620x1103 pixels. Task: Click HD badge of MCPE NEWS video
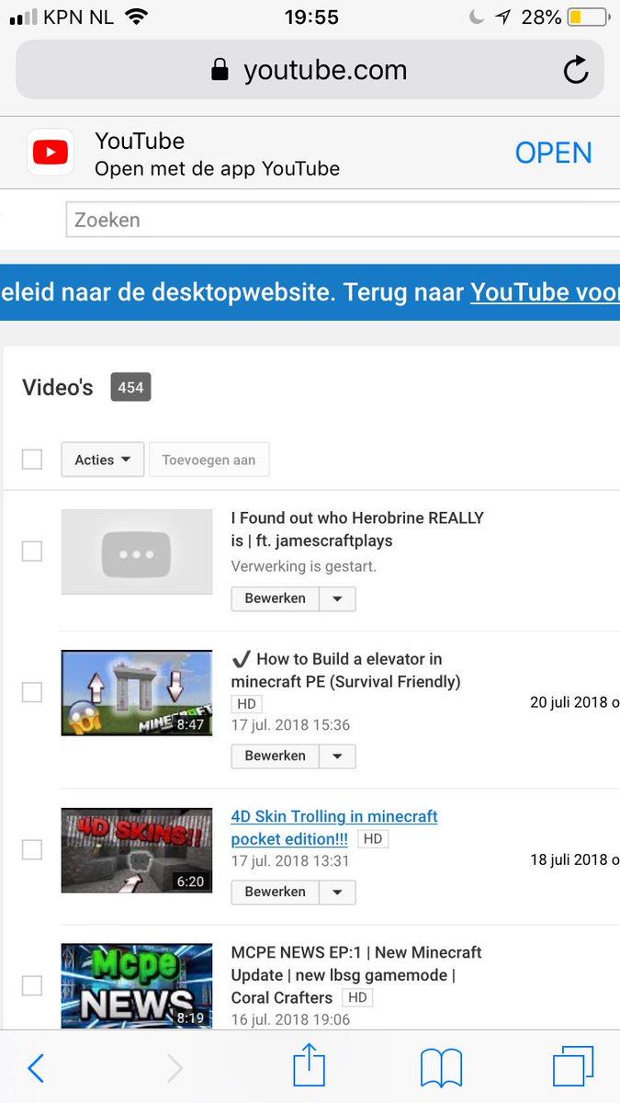(x=356, y=997)
